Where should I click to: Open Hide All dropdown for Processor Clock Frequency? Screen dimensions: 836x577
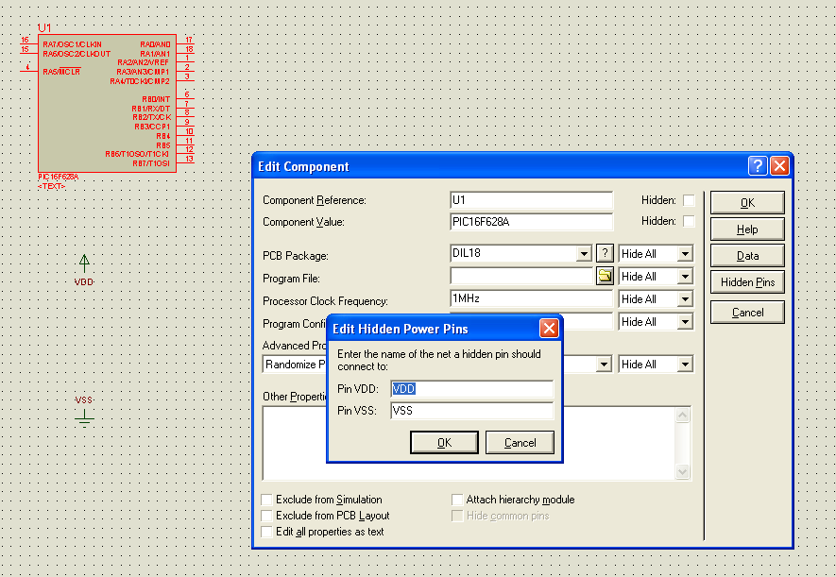[x=685, y=299]
